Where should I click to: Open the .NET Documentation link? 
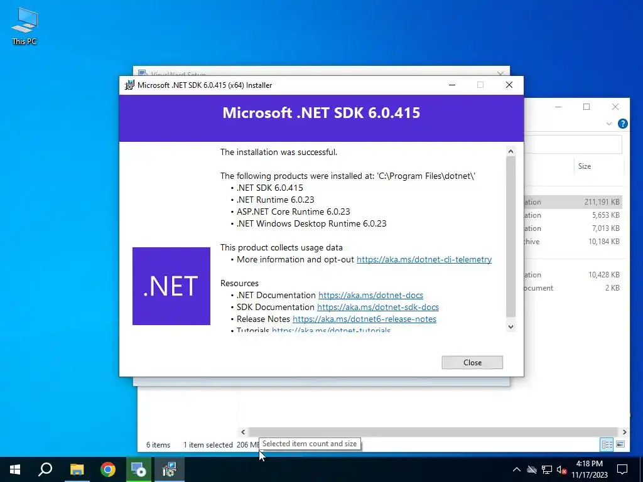click(x=370, y=295)
